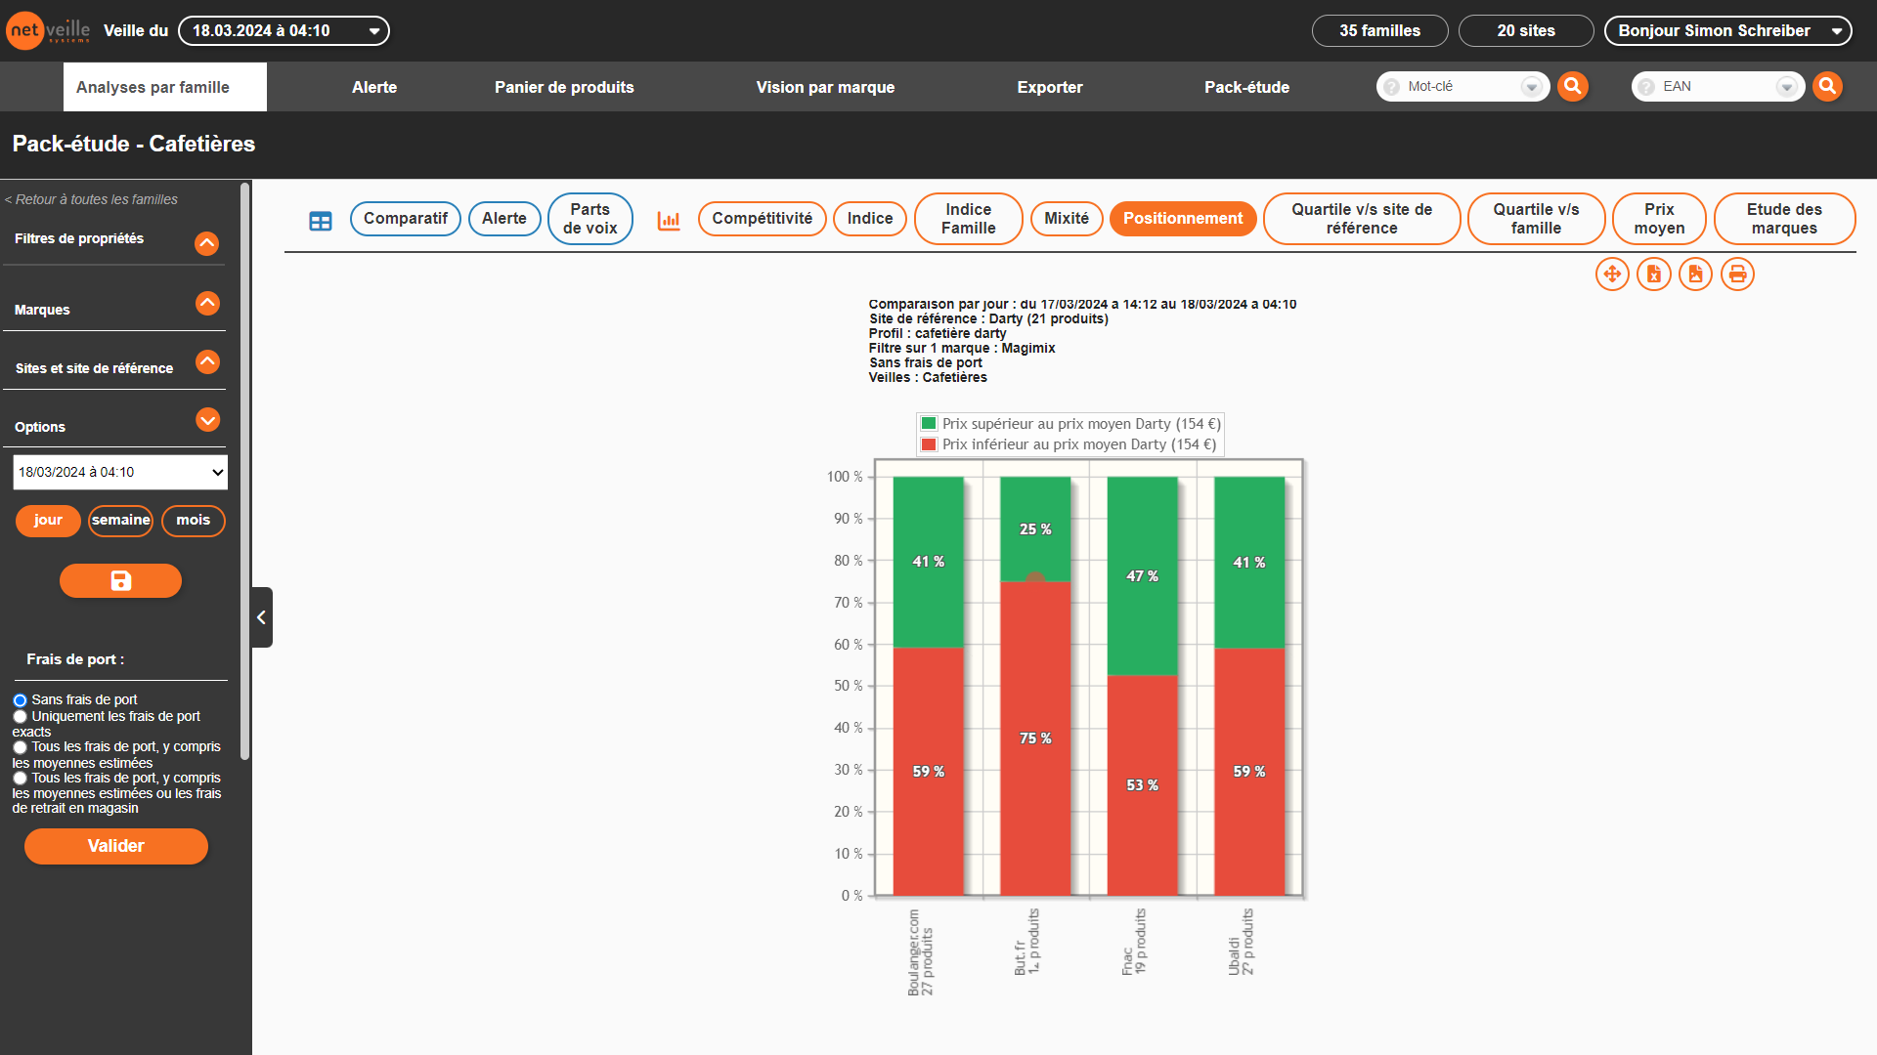Click the EAN search input
Screen dimensions: 1877x1055
pos(1717,87)
